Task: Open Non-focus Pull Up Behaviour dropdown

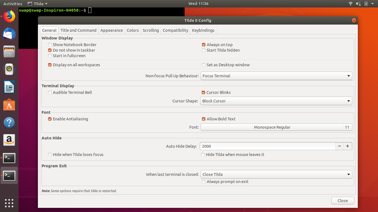Action: pyautogui.click(x=276, y=76)
